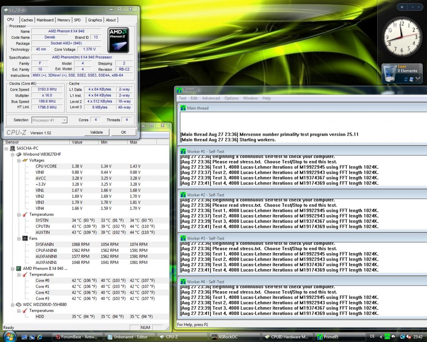Collapse the SASCHA-PC tree node
The height and width of the screenshot is (342, 427).
6,148
